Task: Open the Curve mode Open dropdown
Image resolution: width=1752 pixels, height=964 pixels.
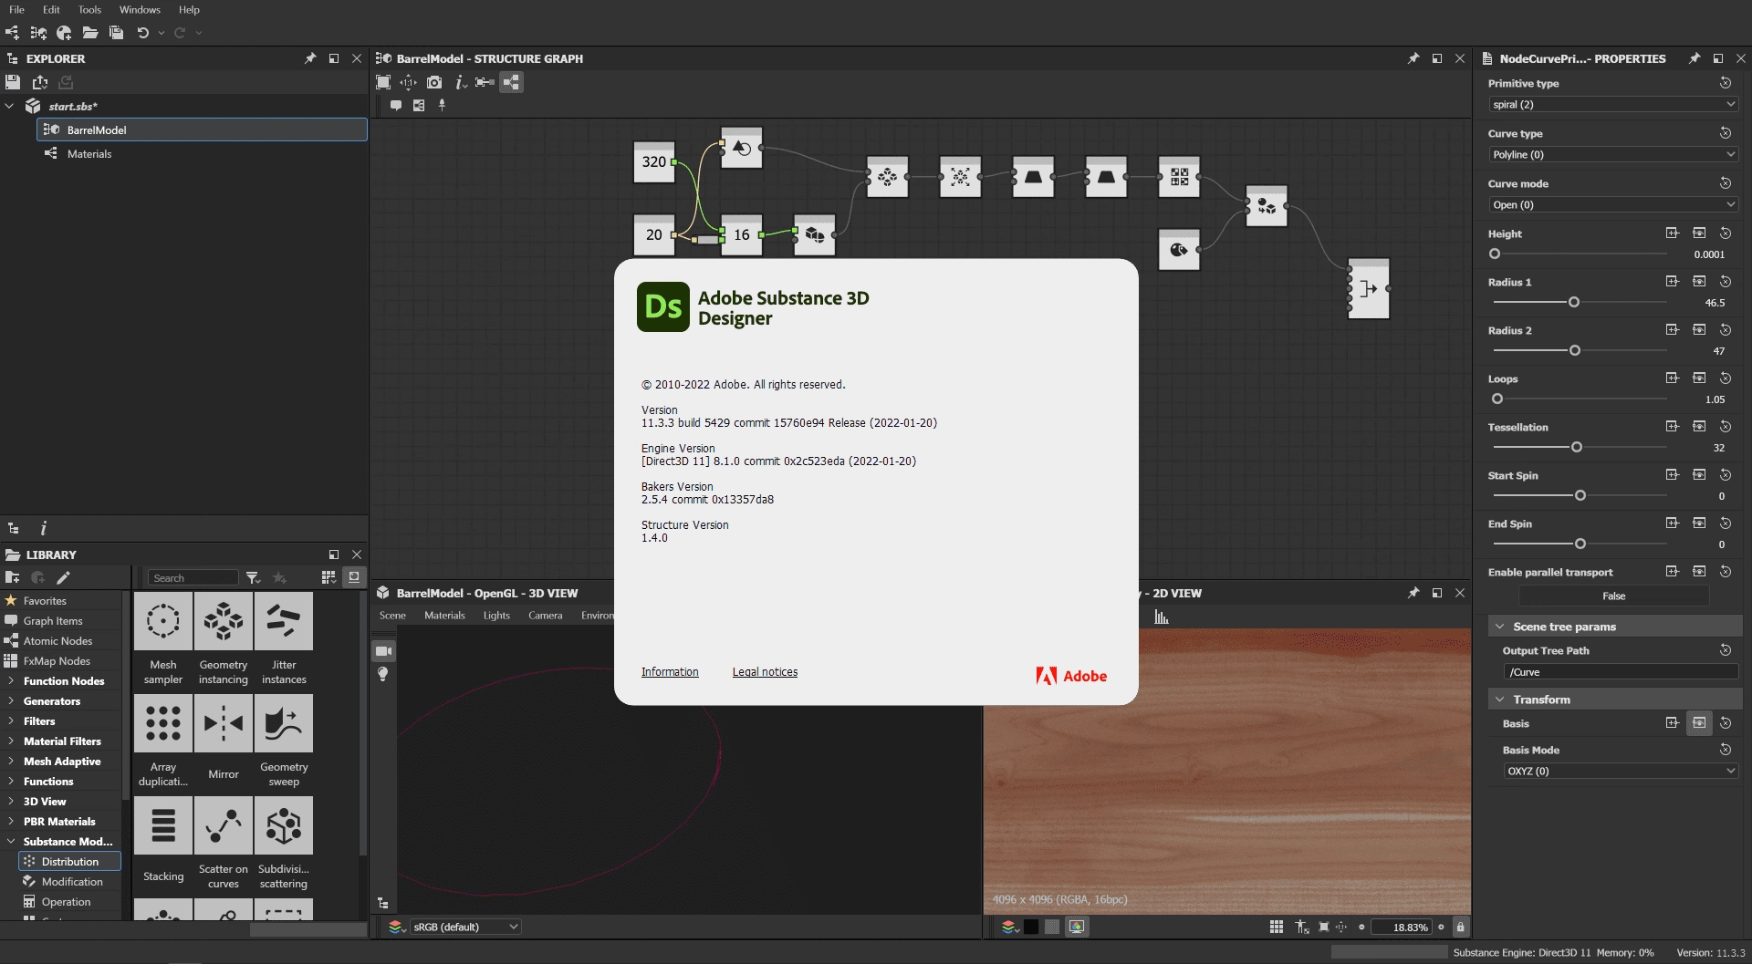Action: 1613,205
